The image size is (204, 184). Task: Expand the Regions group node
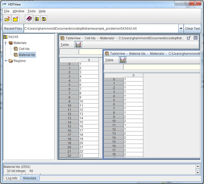(x=6, y=61)
